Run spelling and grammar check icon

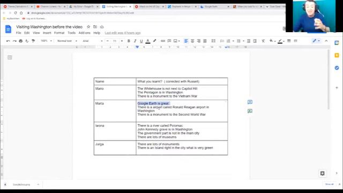coord(27,41)
